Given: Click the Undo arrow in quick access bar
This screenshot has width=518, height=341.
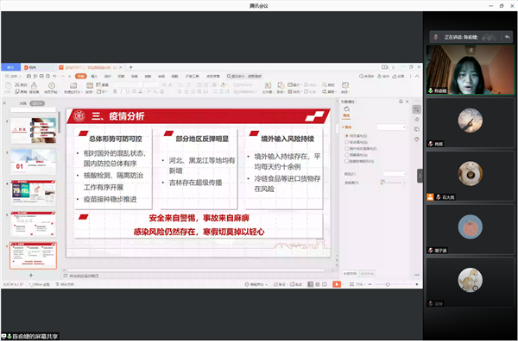Looking at the screenshot, I should click(x=55, y=76).
